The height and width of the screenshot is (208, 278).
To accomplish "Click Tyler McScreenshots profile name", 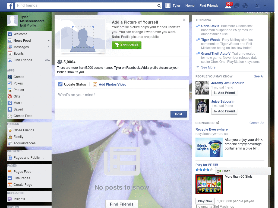I will 32,19.
